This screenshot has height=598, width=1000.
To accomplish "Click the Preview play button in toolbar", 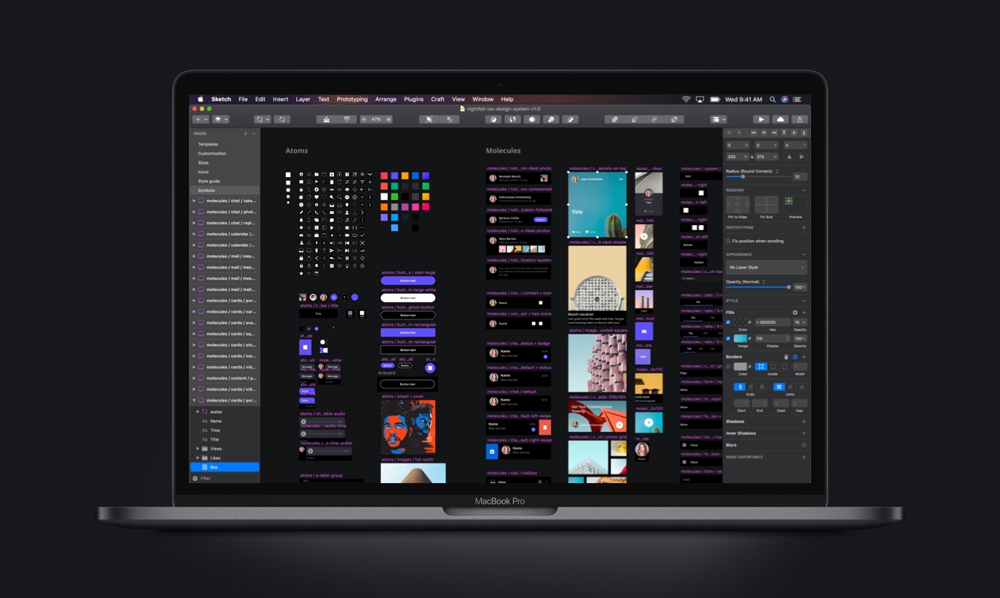I will point(761,120).
